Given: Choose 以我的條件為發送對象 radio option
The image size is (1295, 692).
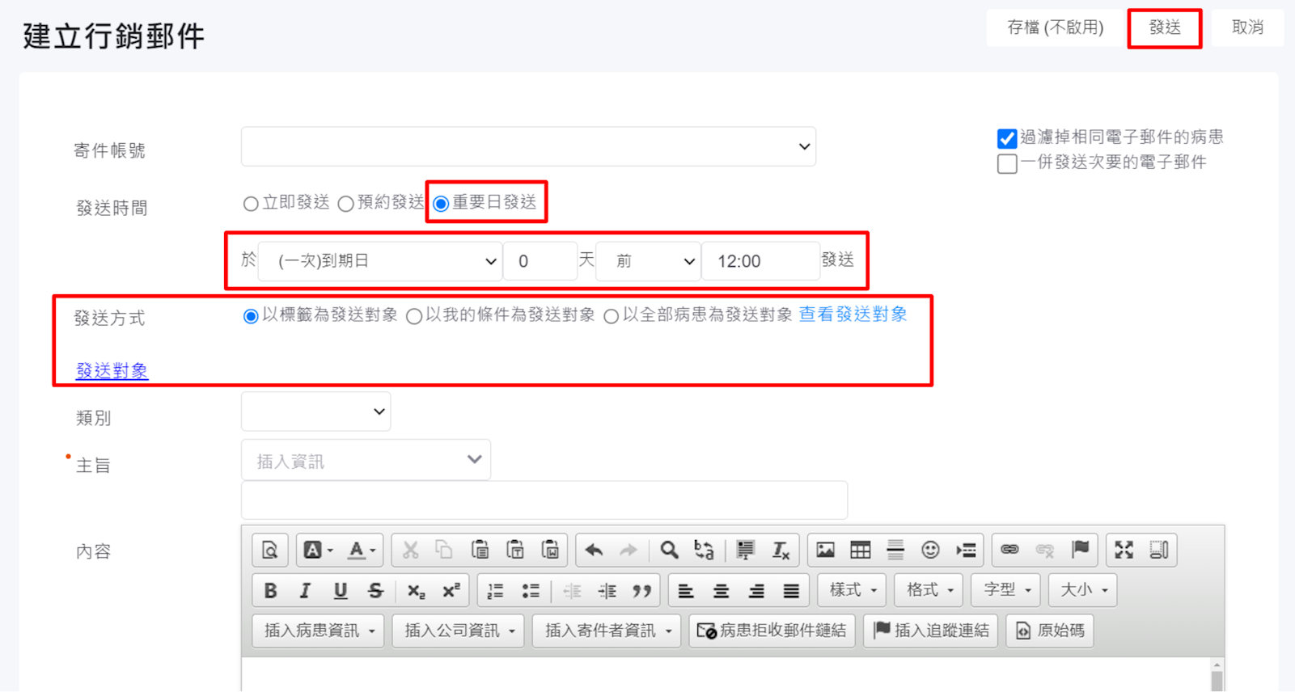Looking at the screenshot, I should point(414,316).
